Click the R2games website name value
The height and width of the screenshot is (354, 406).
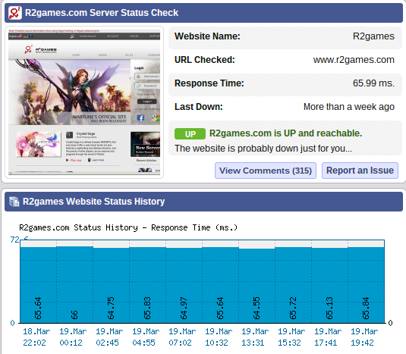[373, 36]
